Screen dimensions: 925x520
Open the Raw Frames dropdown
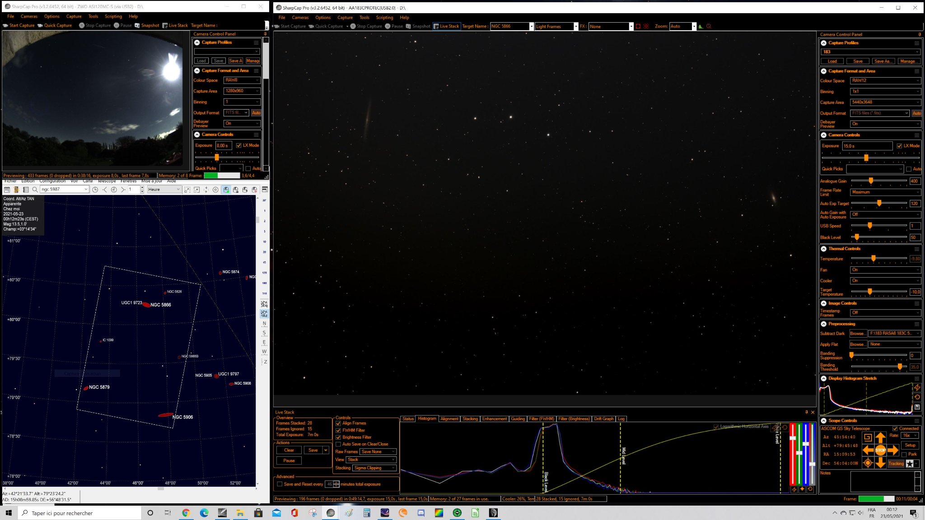click(378, 452)
